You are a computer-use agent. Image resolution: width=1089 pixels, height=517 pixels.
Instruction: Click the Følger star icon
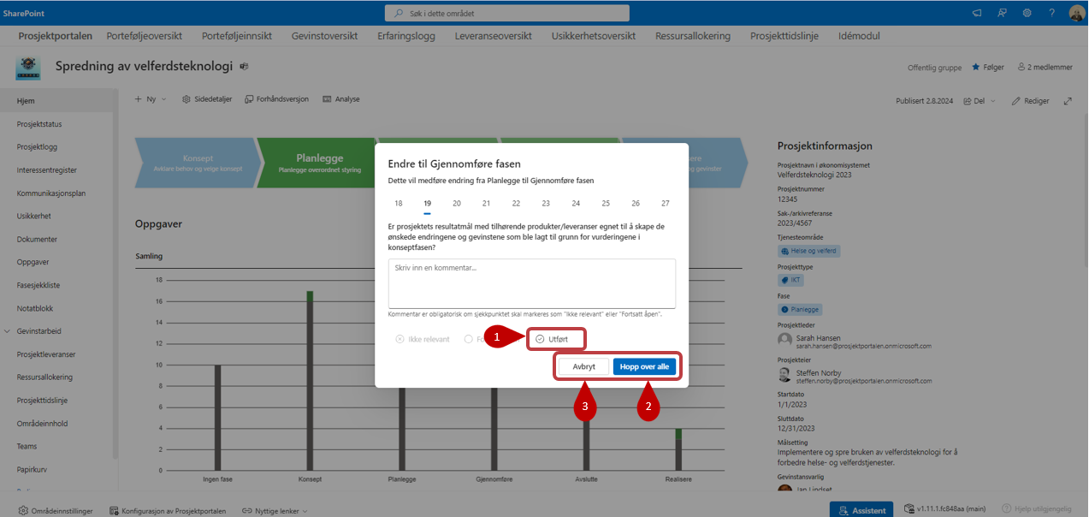[975, 68]
